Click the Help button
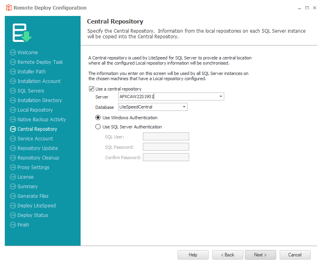 coord(193,255)
